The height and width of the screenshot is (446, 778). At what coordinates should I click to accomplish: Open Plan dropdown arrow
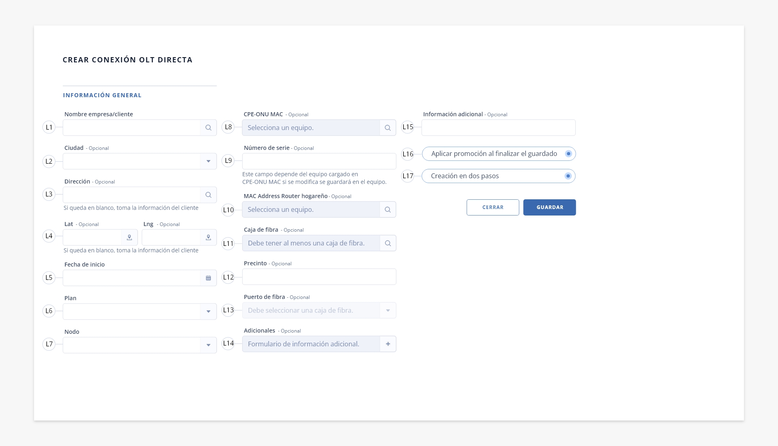click(x=208, y=312)
